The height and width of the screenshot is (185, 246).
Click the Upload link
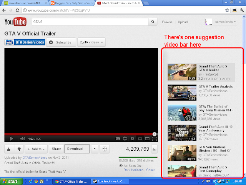pyautogui.click(x=183, y=22)
